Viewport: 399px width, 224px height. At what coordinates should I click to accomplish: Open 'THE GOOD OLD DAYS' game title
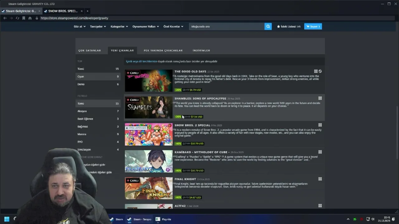click(x=190, y=72)
